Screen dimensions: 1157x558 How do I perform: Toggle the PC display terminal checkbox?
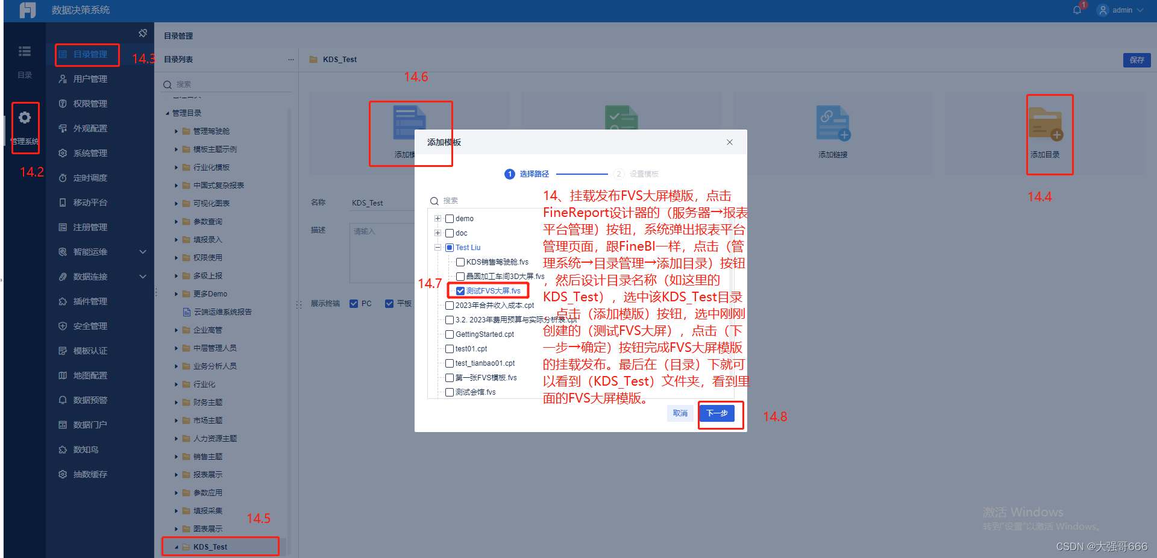[354, 304]
